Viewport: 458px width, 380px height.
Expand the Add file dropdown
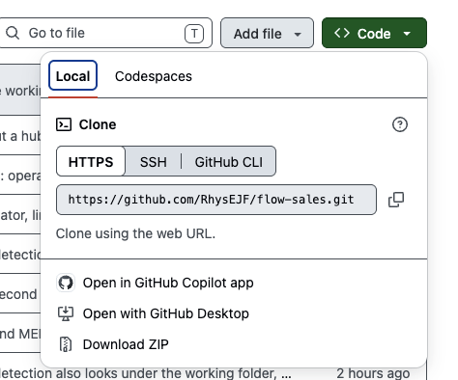coord(267,33)
